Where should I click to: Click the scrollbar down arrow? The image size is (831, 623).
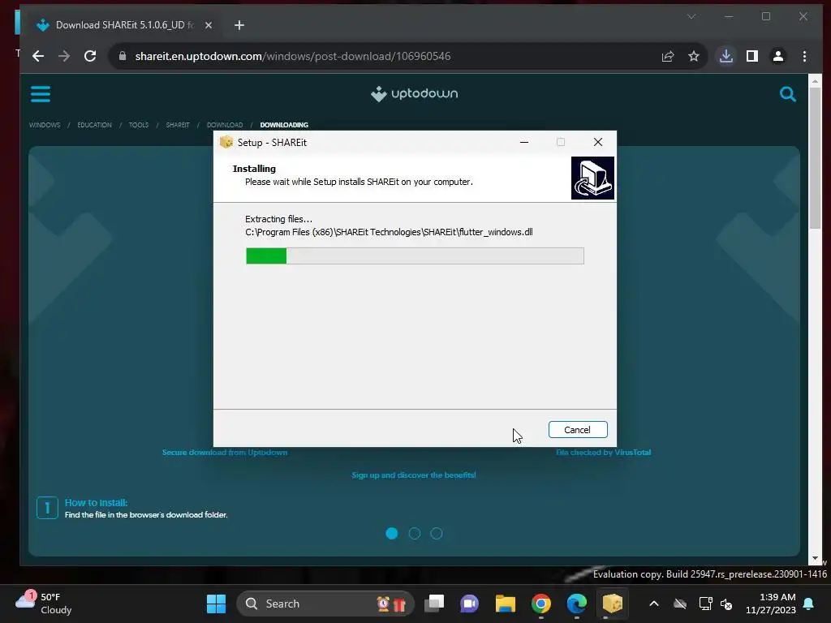pyautogui.click(x=815, y=558)
